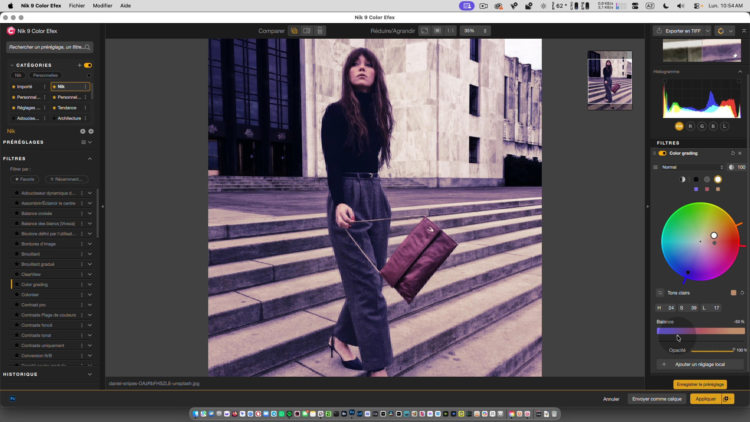The image size is (750, 422).
Task: Click the fit-to-screen zoom icon
Action: [425, 31]
